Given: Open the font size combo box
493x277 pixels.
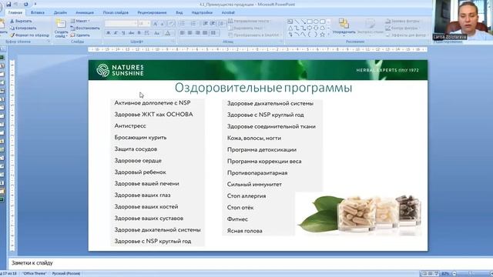Looking at the screenshot, I should pyautogui.click(x=144, y=24).
